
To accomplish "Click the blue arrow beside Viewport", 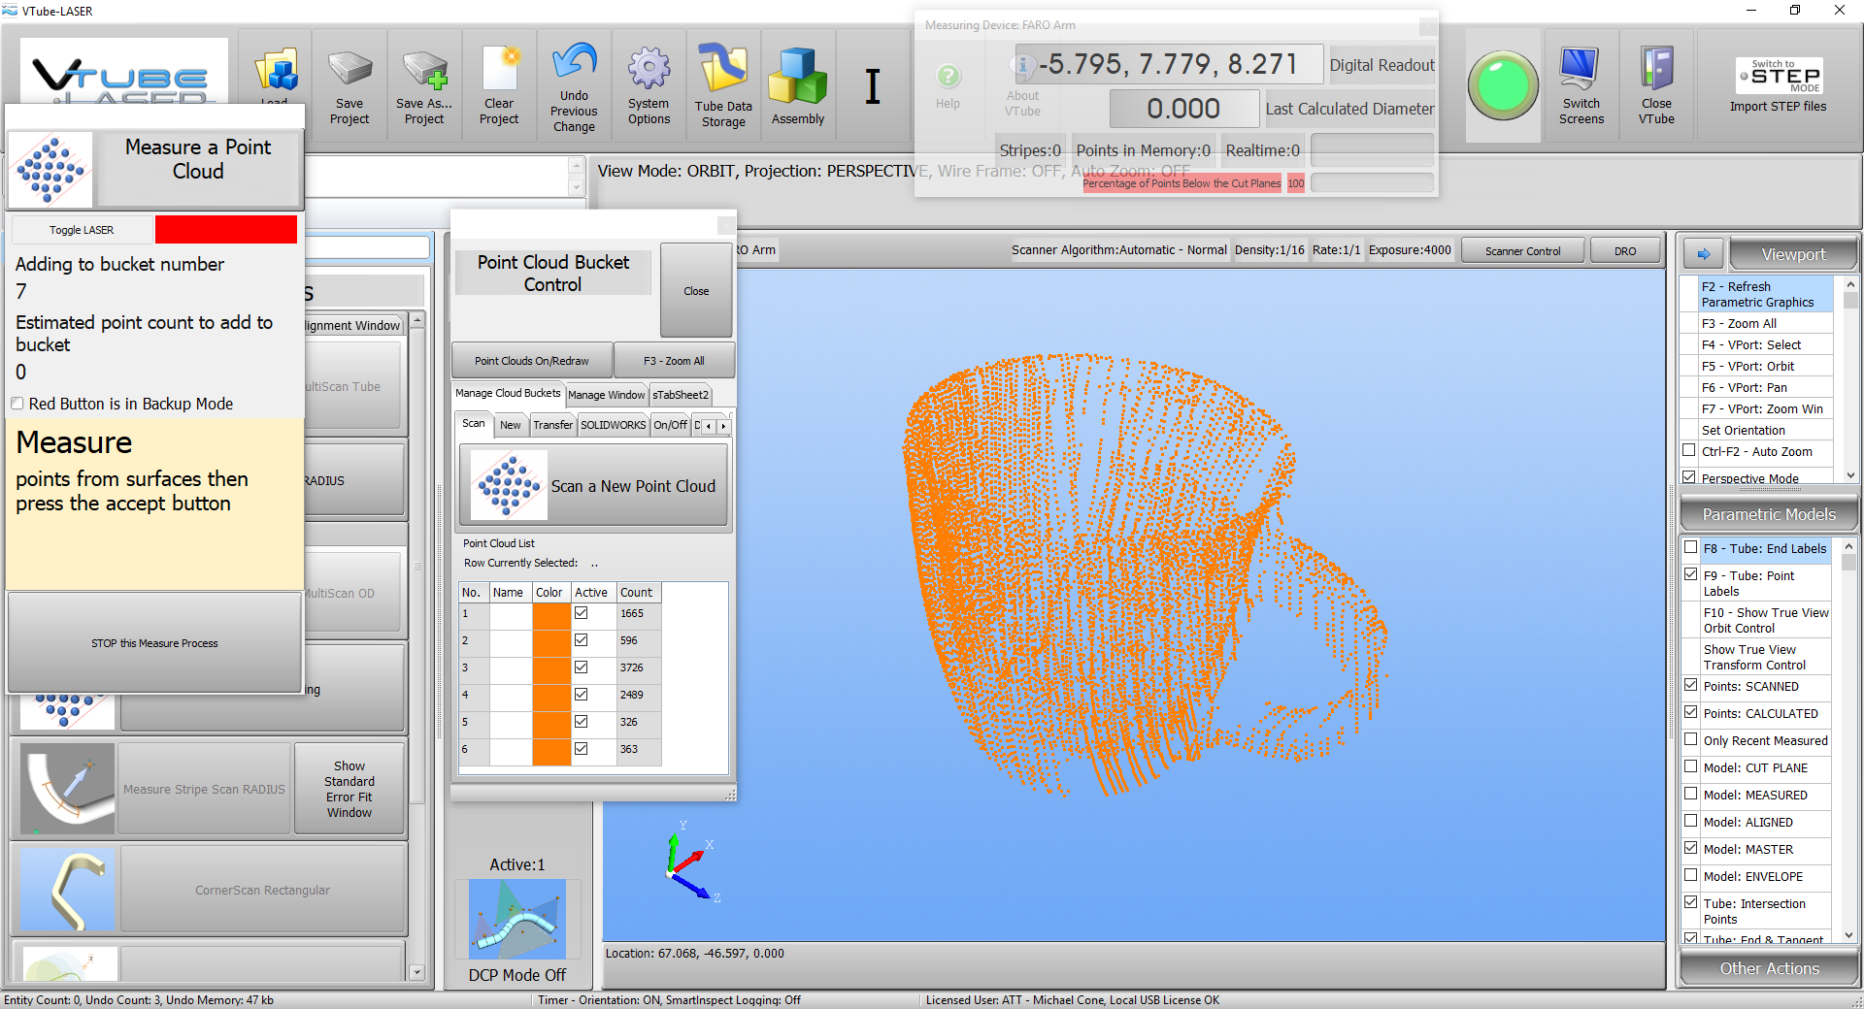I will [x=1704, y=254].
